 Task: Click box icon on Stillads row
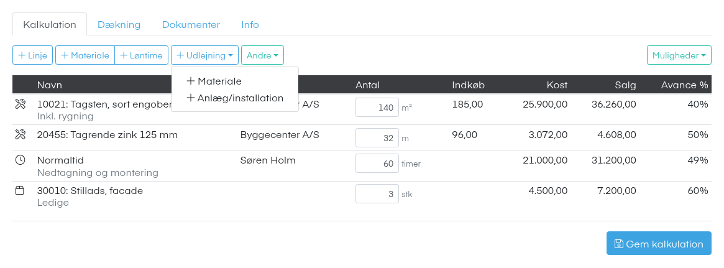[20, 190]
